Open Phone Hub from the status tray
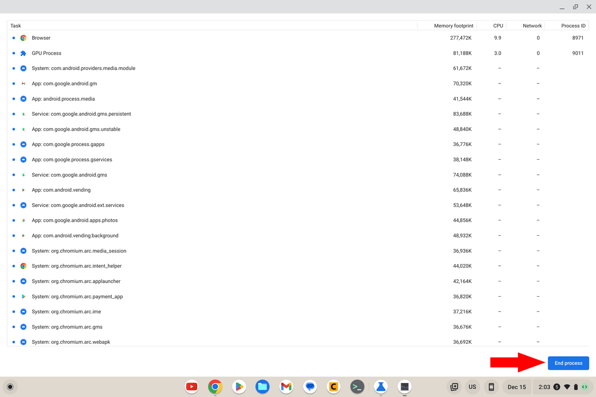 [491, 387]
